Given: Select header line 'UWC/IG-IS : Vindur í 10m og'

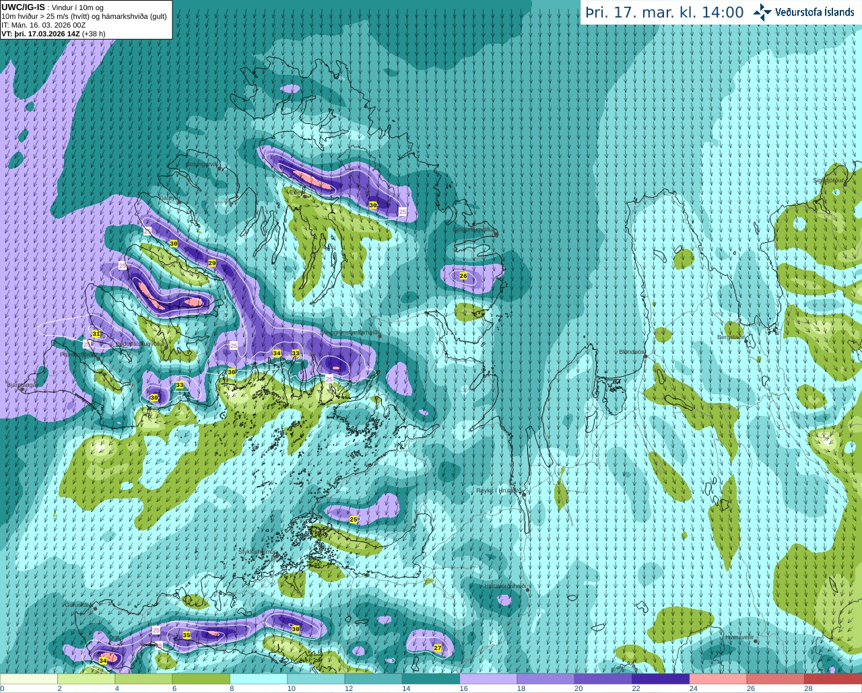Looking at the screenshot, I should [x=53, y=7].
